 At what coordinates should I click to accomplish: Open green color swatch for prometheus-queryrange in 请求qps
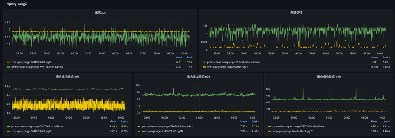(8, 67)
